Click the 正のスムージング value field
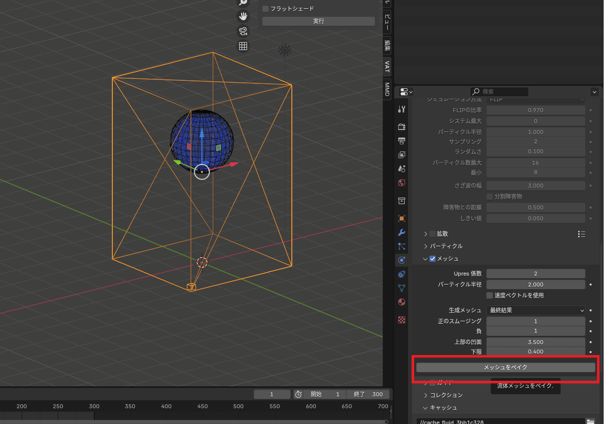The height and width of the screenshot is (424, 604). (x=536, y=321)
